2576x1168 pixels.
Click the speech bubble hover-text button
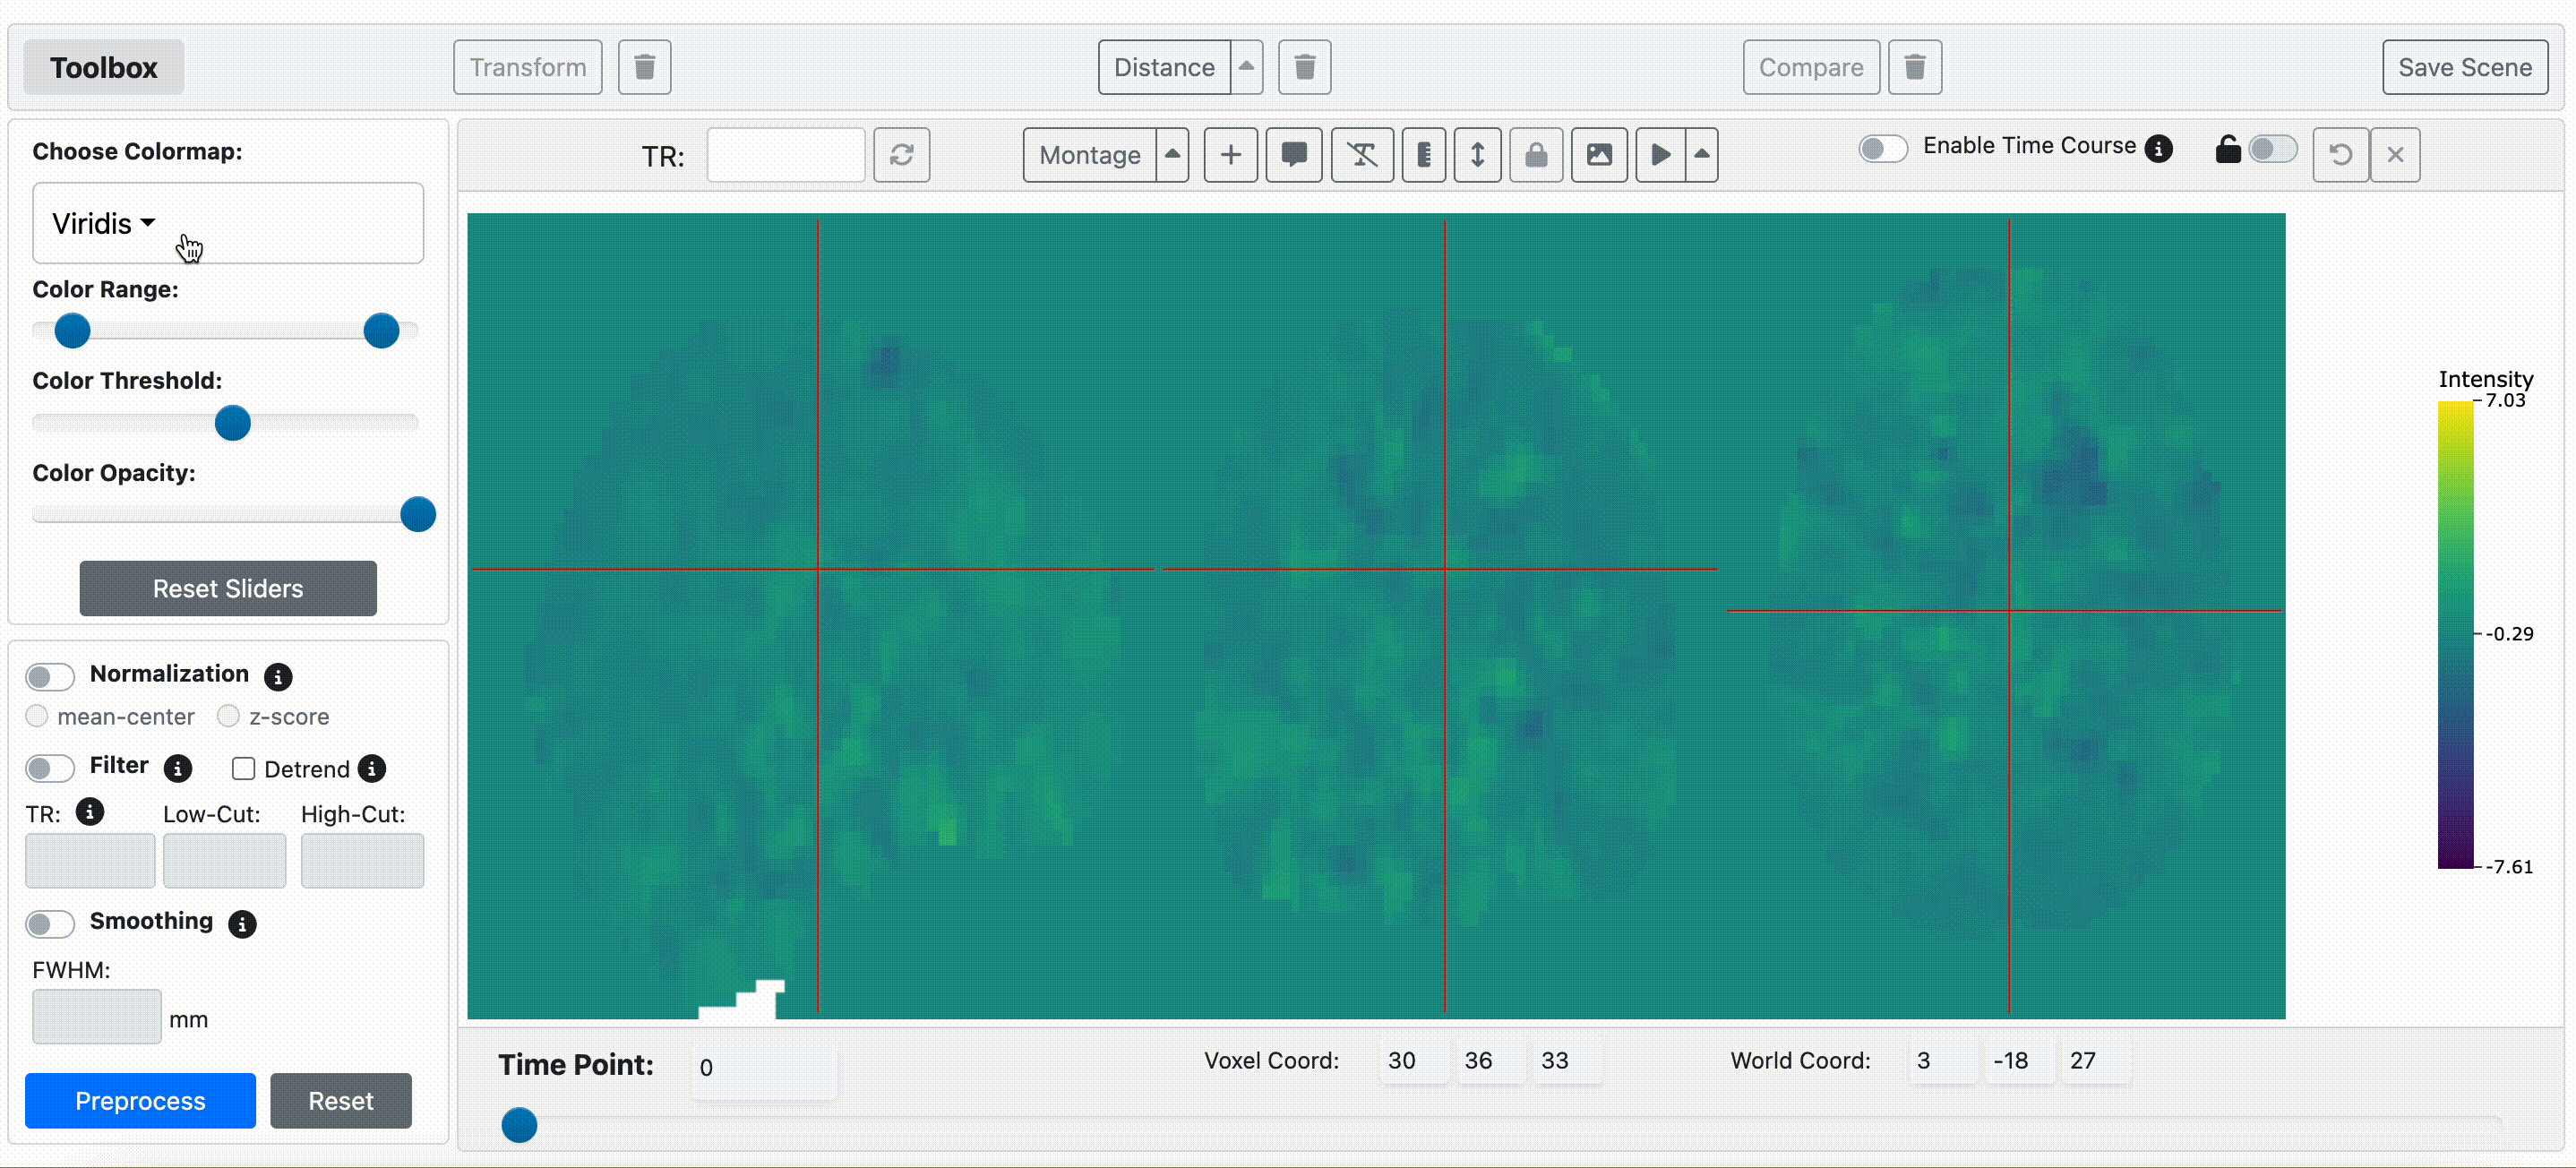[x=1294, y=155]
